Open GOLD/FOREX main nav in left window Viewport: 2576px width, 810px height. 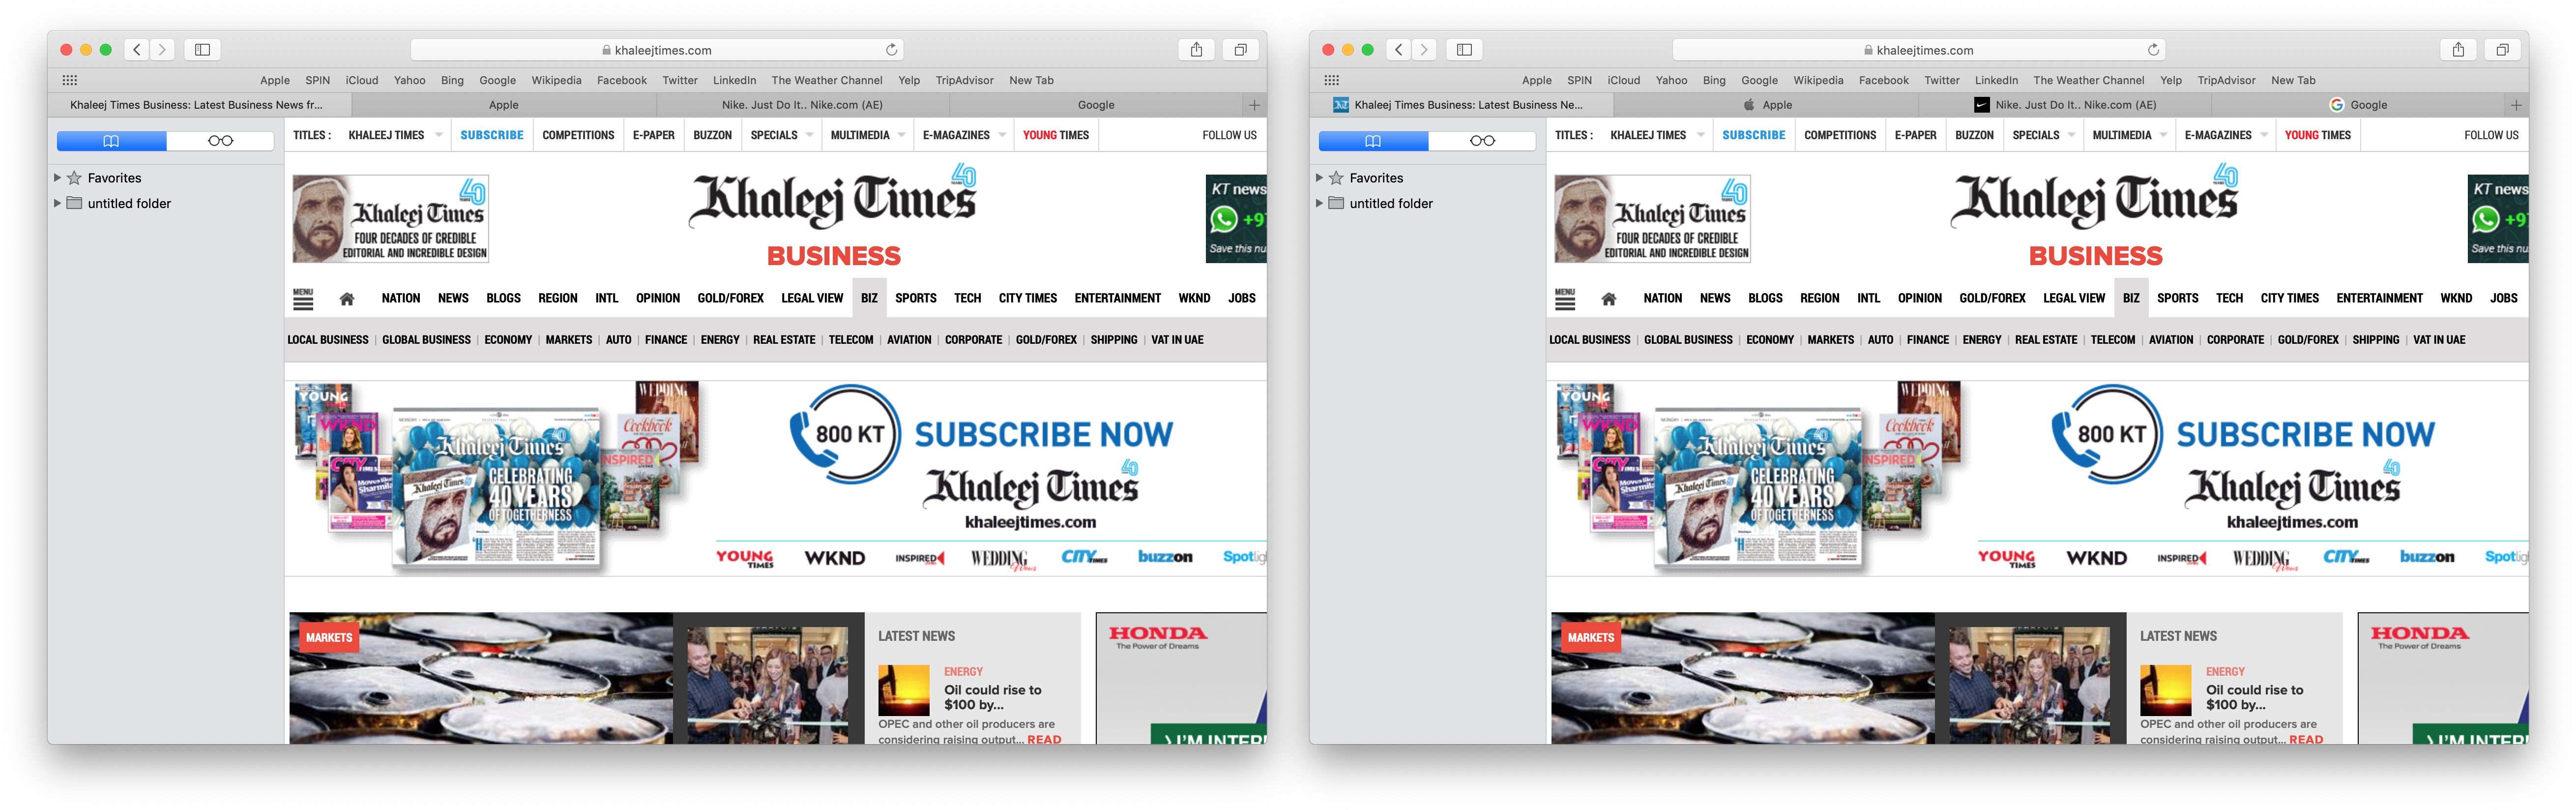730,298
